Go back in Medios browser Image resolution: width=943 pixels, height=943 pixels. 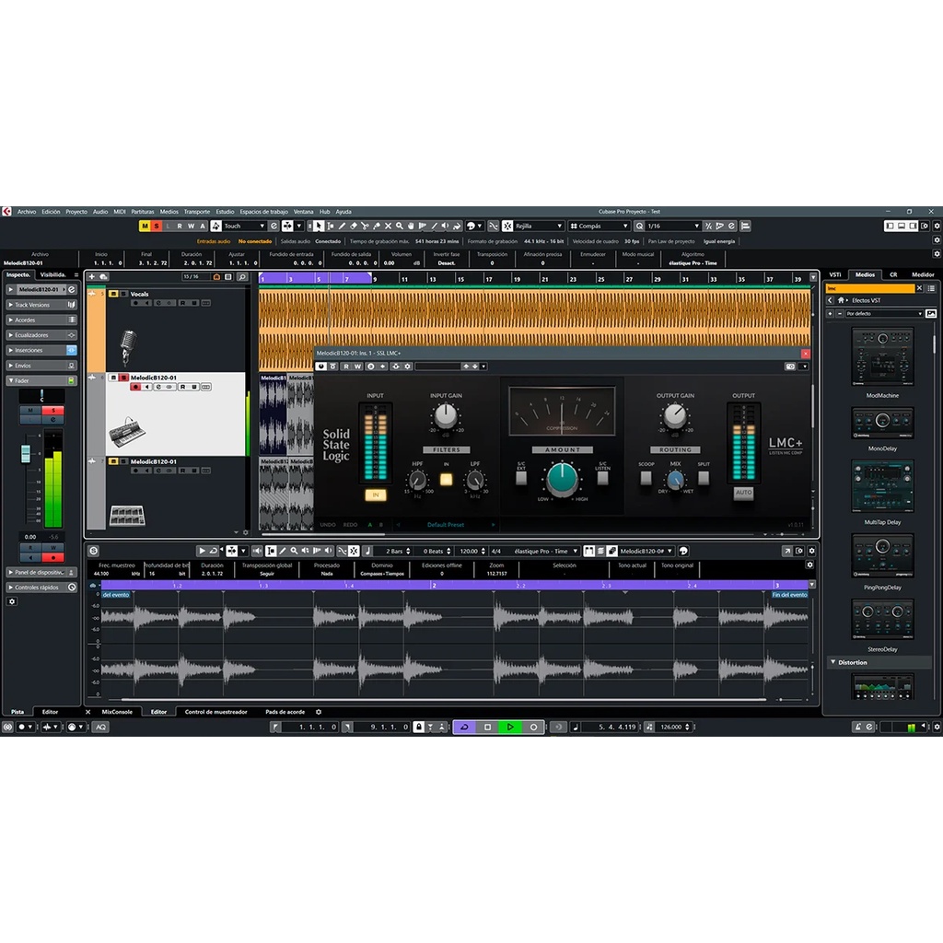(x=831, y=300)
